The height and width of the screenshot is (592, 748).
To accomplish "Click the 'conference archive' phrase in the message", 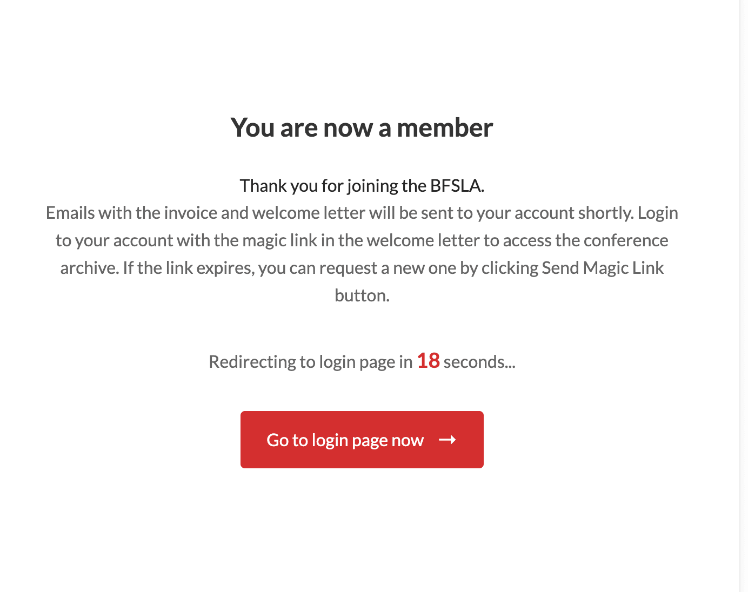I will [x=626, y=240].
